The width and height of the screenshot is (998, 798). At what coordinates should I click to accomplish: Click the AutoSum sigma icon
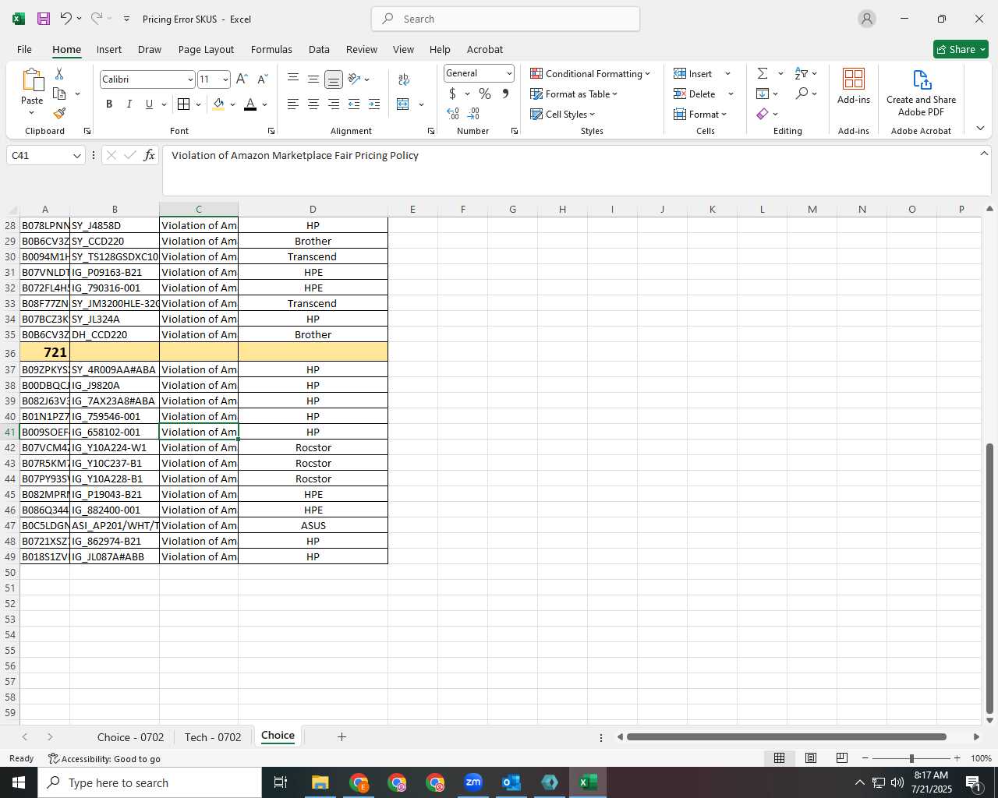click(763, 73)
